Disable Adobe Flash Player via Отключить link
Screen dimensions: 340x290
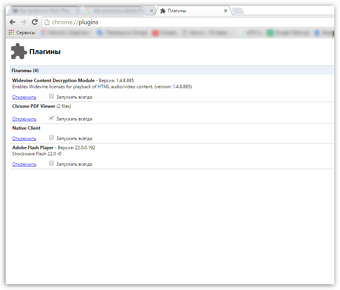click(24, 164)
